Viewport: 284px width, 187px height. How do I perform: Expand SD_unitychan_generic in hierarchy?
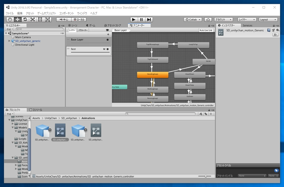[x=9, y=41]
